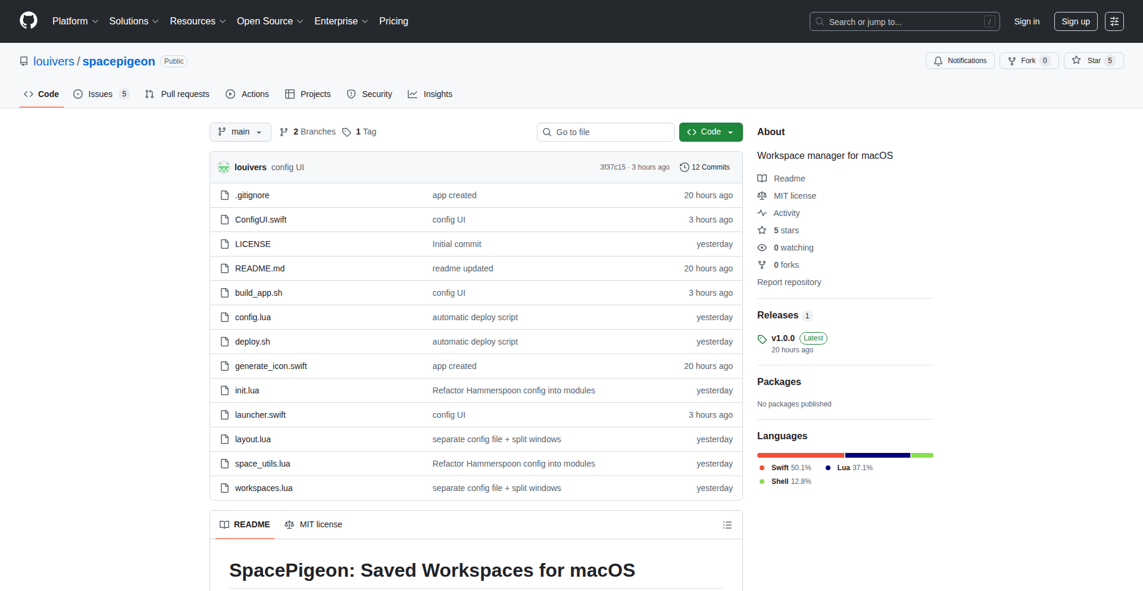
Task: Open the green Code dropdown button
Action: pos(711,132)
